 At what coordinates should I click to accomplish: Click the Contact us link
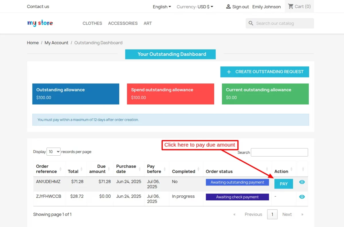click(x=38, y=6)
